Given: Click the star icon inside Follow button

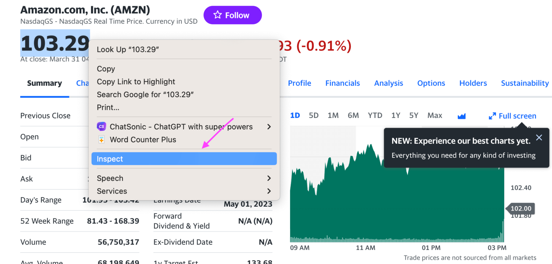Looking at the screenshot, I should [218, 15].
